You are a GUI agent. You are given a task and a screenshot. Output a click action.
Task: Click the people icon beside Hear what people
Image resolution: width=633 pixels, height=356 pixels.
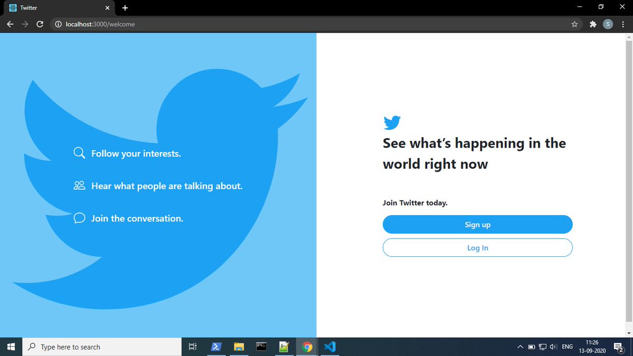80,186
